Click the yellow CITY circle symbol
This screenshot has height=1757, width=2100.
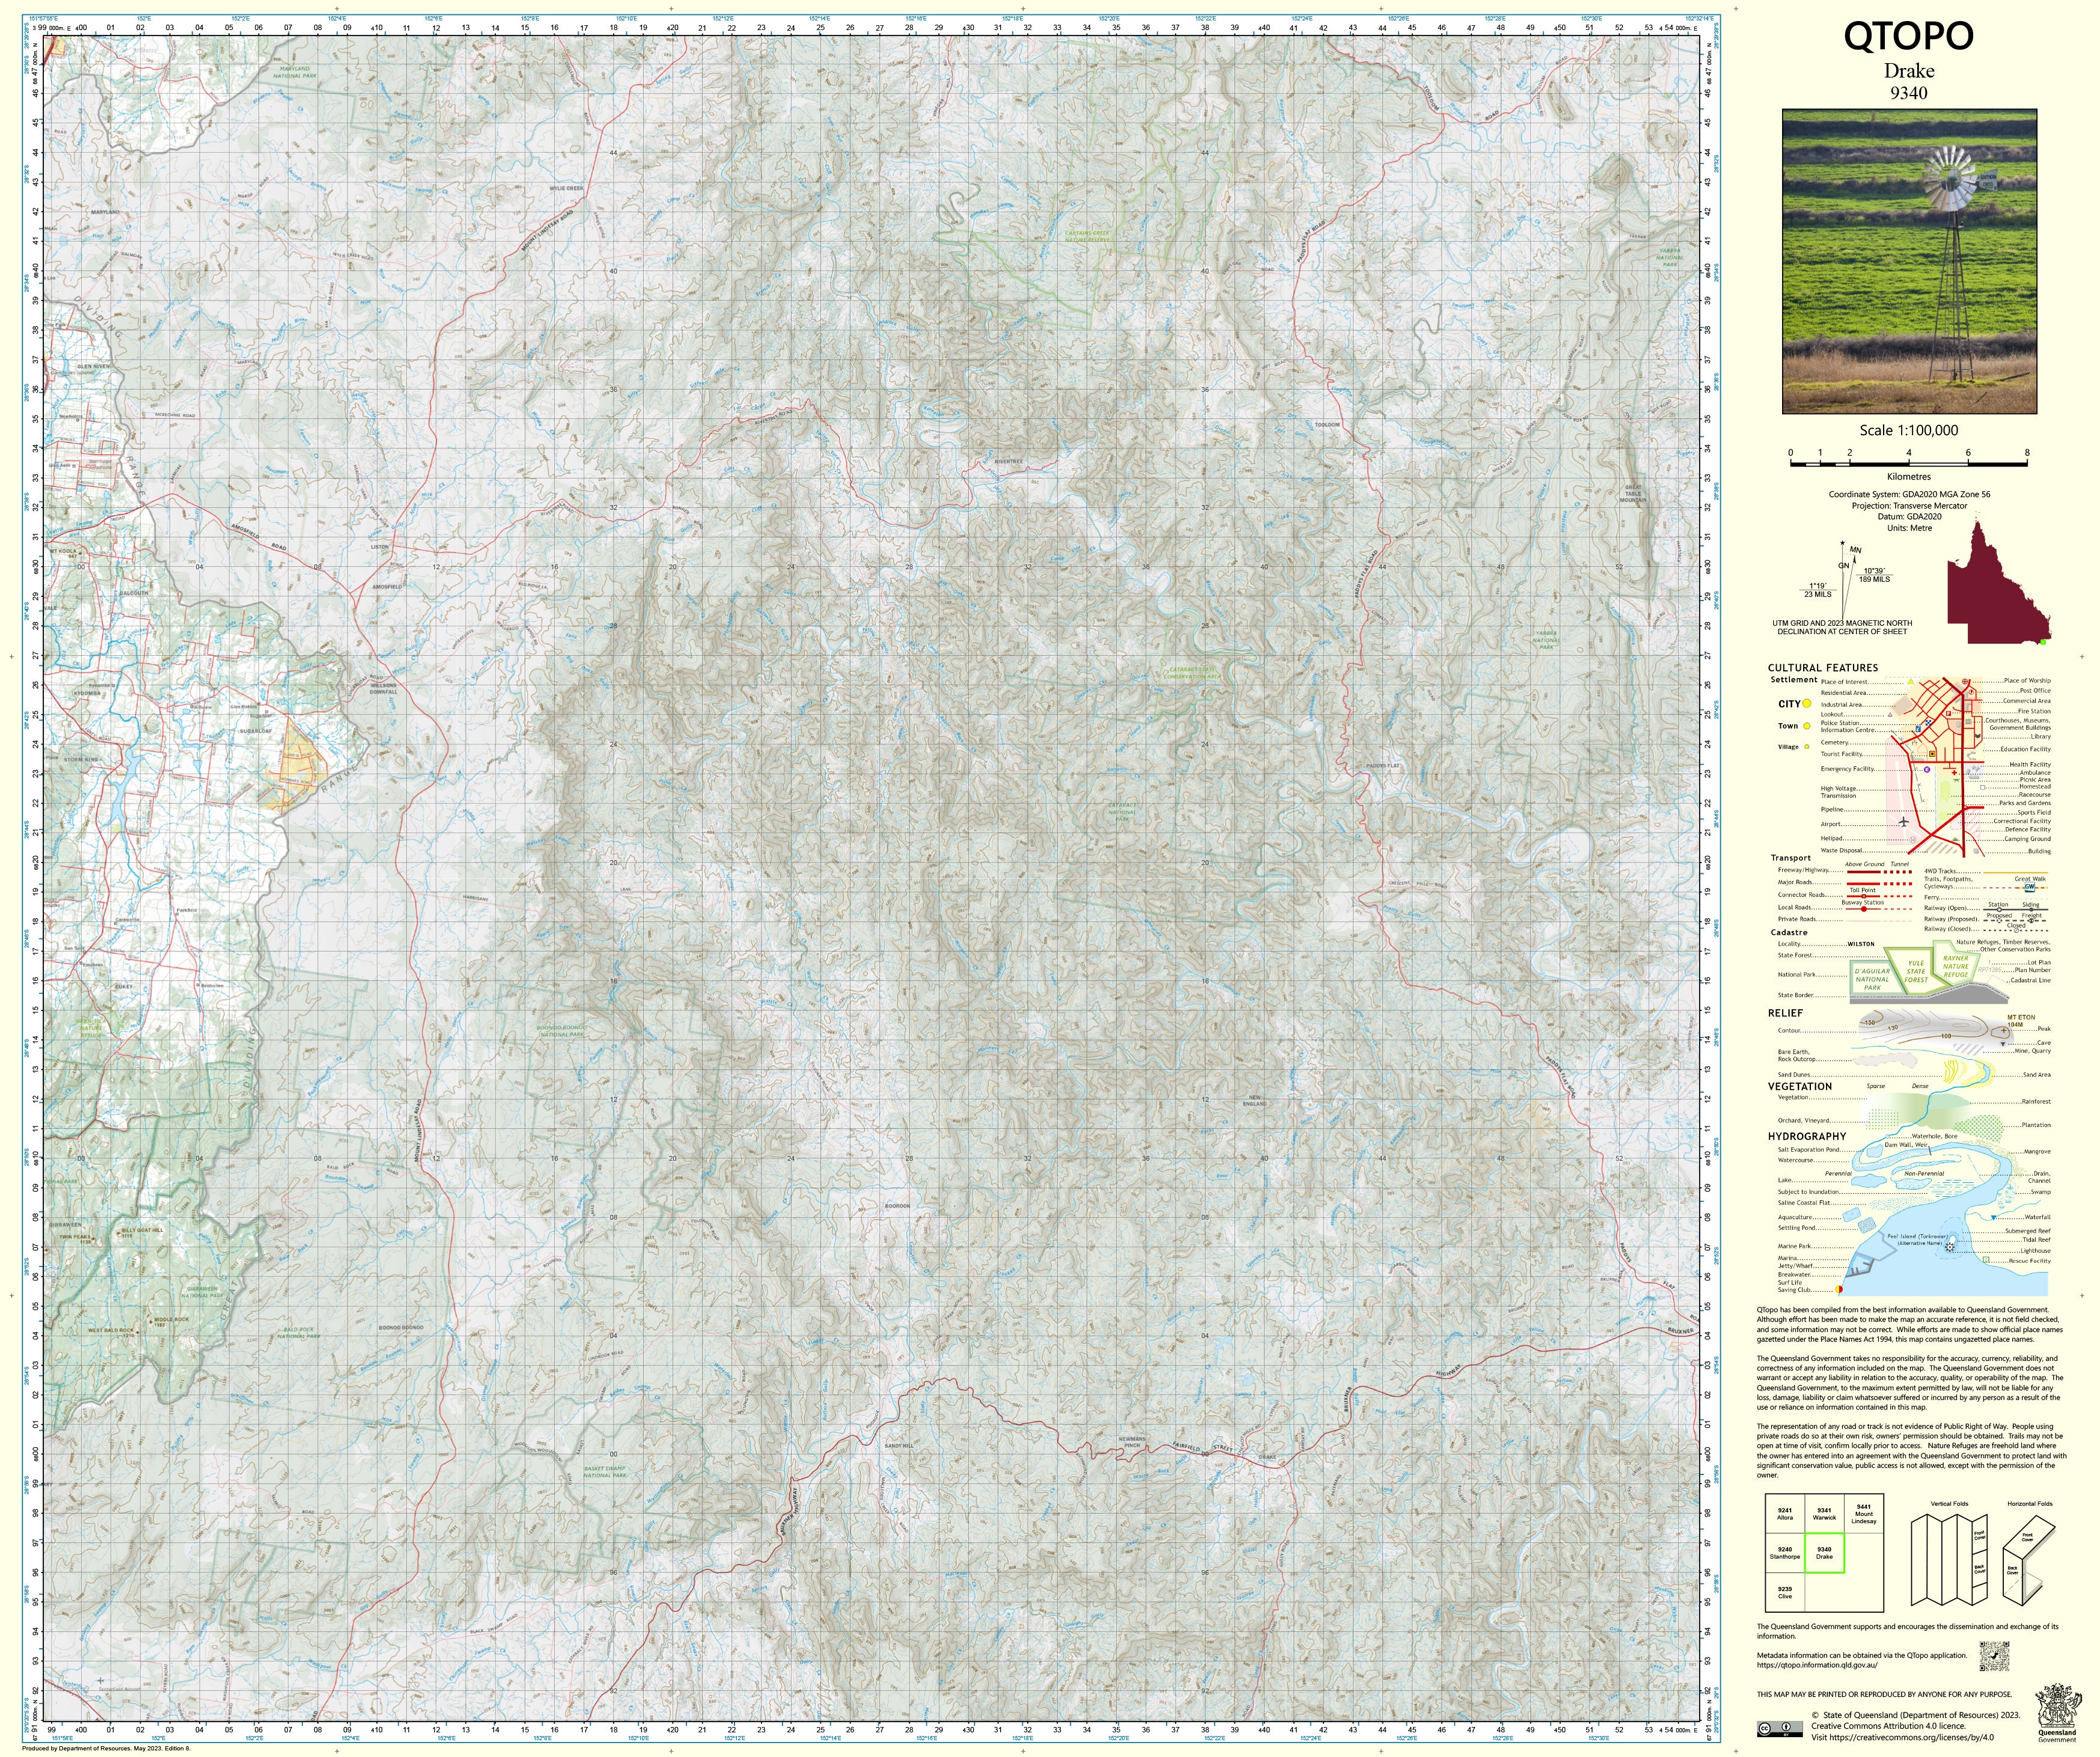1807,703
